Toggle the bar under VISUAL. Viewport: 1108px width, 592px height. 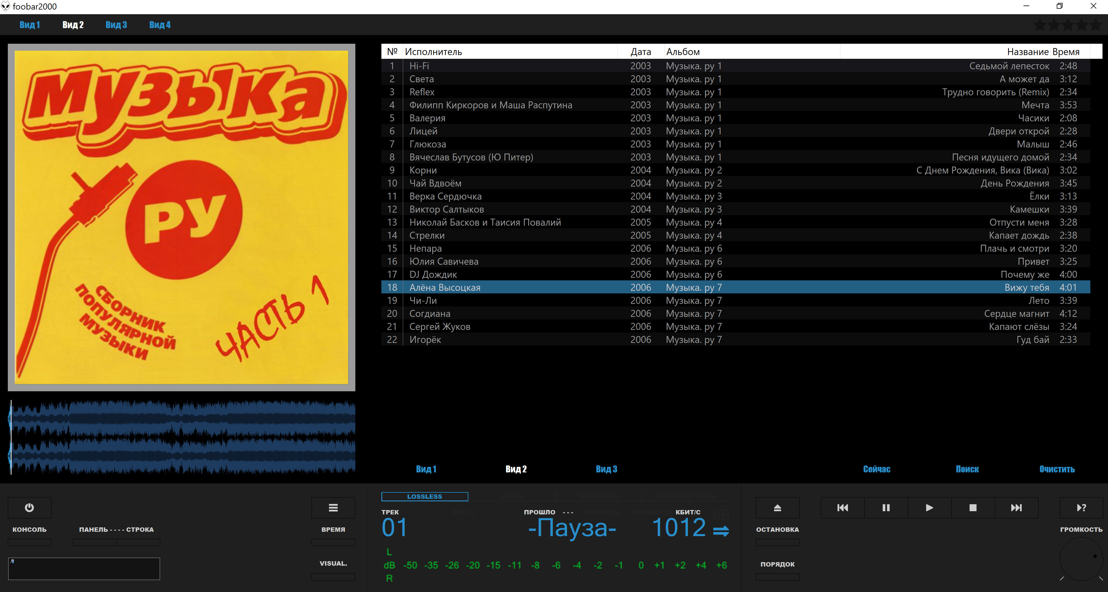333,577
